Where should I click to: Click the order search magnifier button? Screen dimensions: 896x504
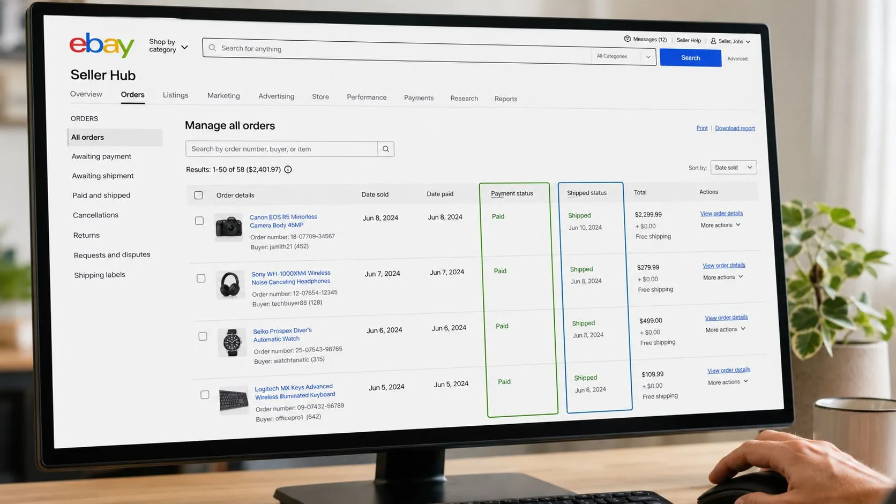click(x=386, y=149)
